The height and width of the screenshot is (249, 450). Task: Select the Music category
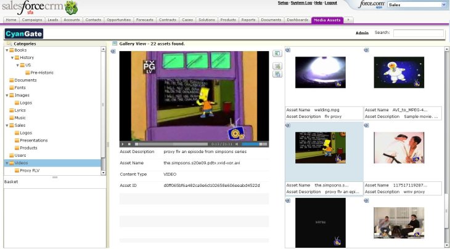pos(20,117)
